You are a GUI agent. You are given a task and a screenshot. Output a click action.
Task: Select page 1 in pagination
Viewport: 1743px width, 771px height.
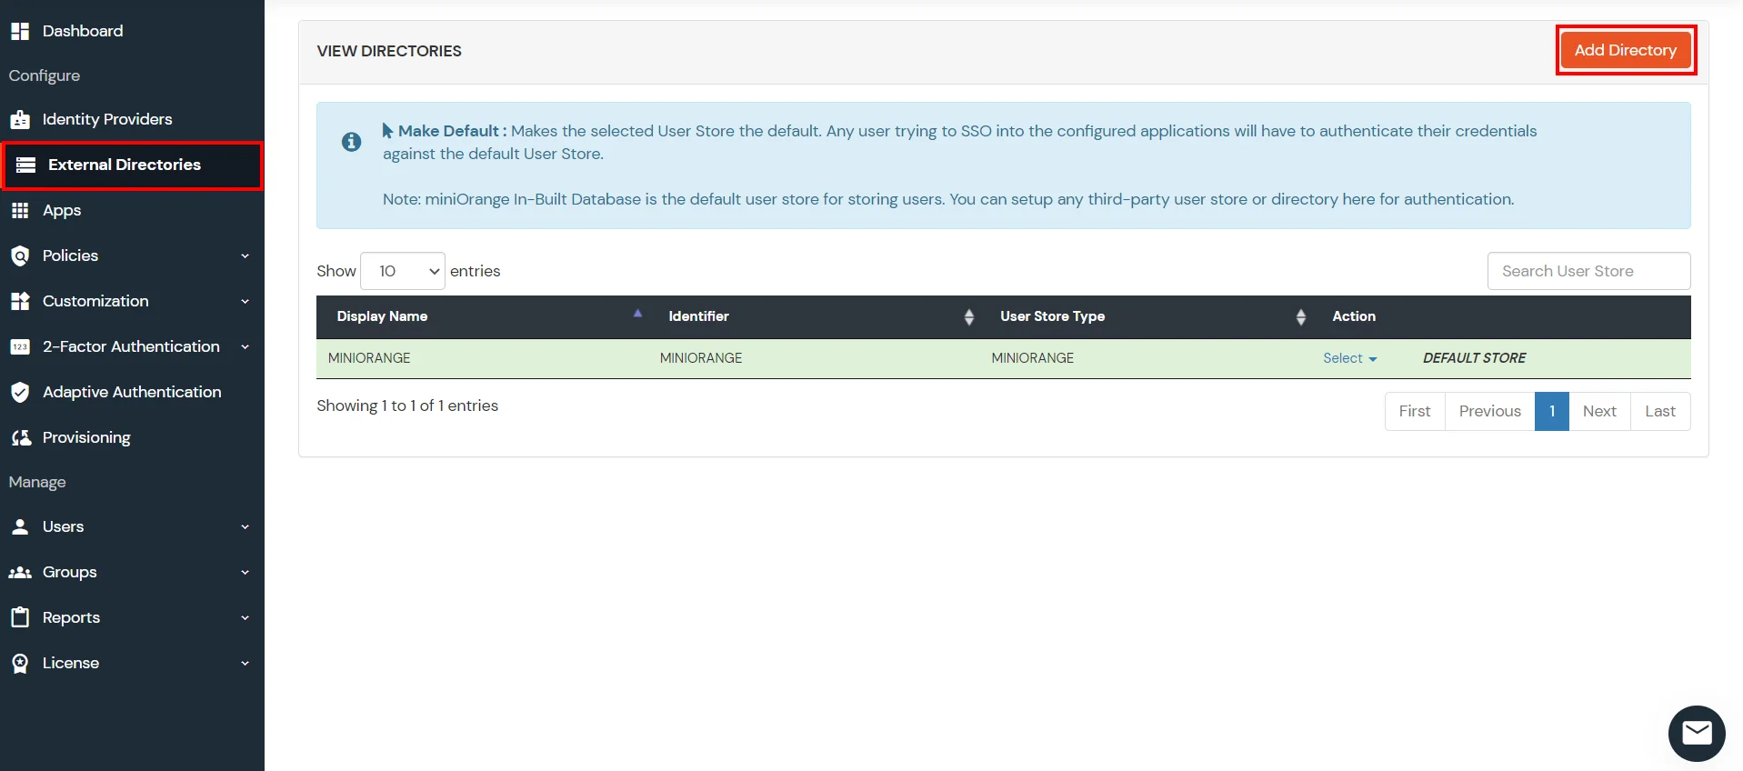click(1552, 411)
